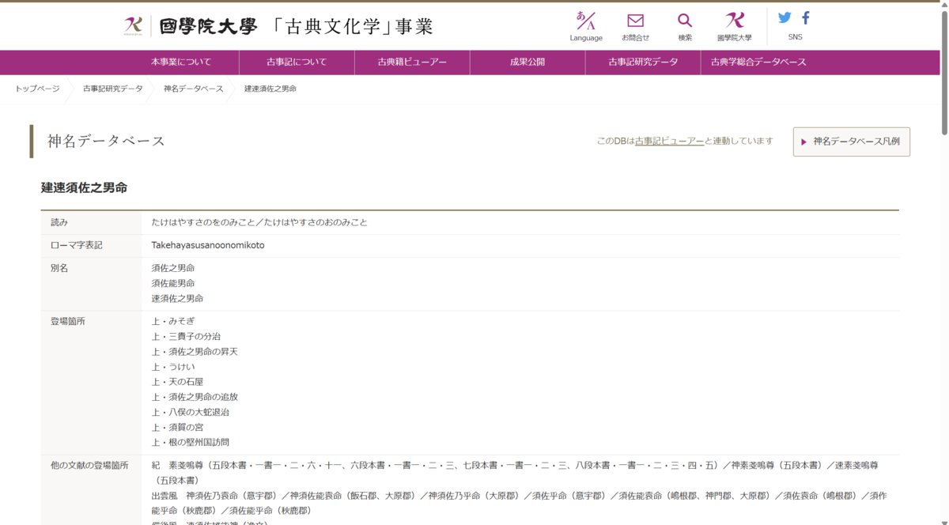Image resolution: width=949 pixels, height=525 pixels.
Task: Click 上・須賀の宮 entry
Action: pyautogui.click(x=178, y=427)
